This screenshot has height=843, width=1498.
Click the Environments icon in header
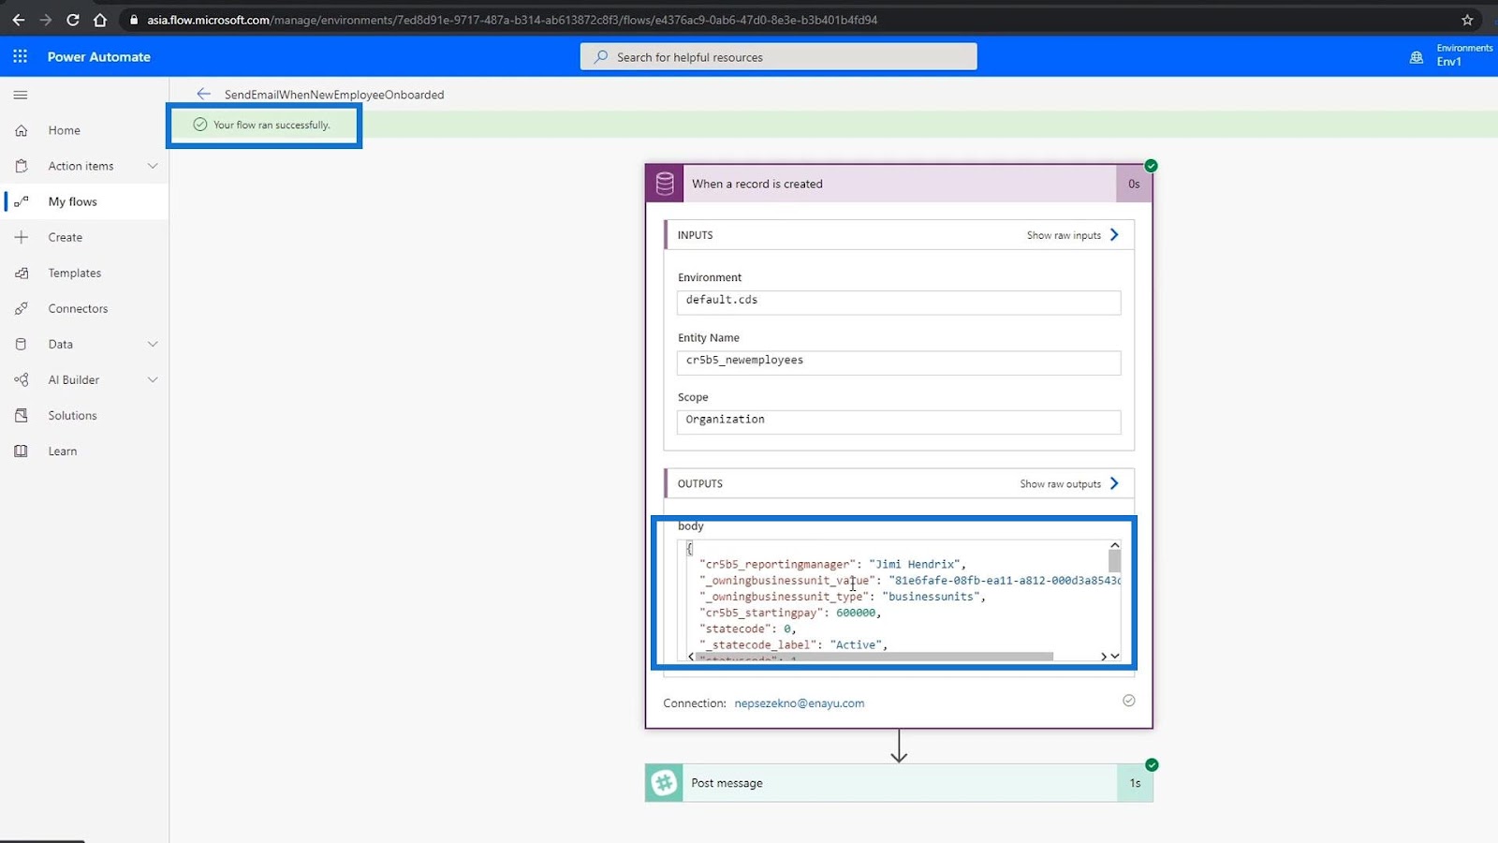click(x=1417, y=57)
